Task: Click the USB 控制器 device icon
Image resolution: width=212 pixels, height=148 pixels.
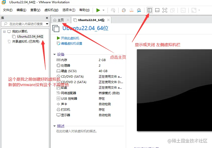Action: [59, 98]
